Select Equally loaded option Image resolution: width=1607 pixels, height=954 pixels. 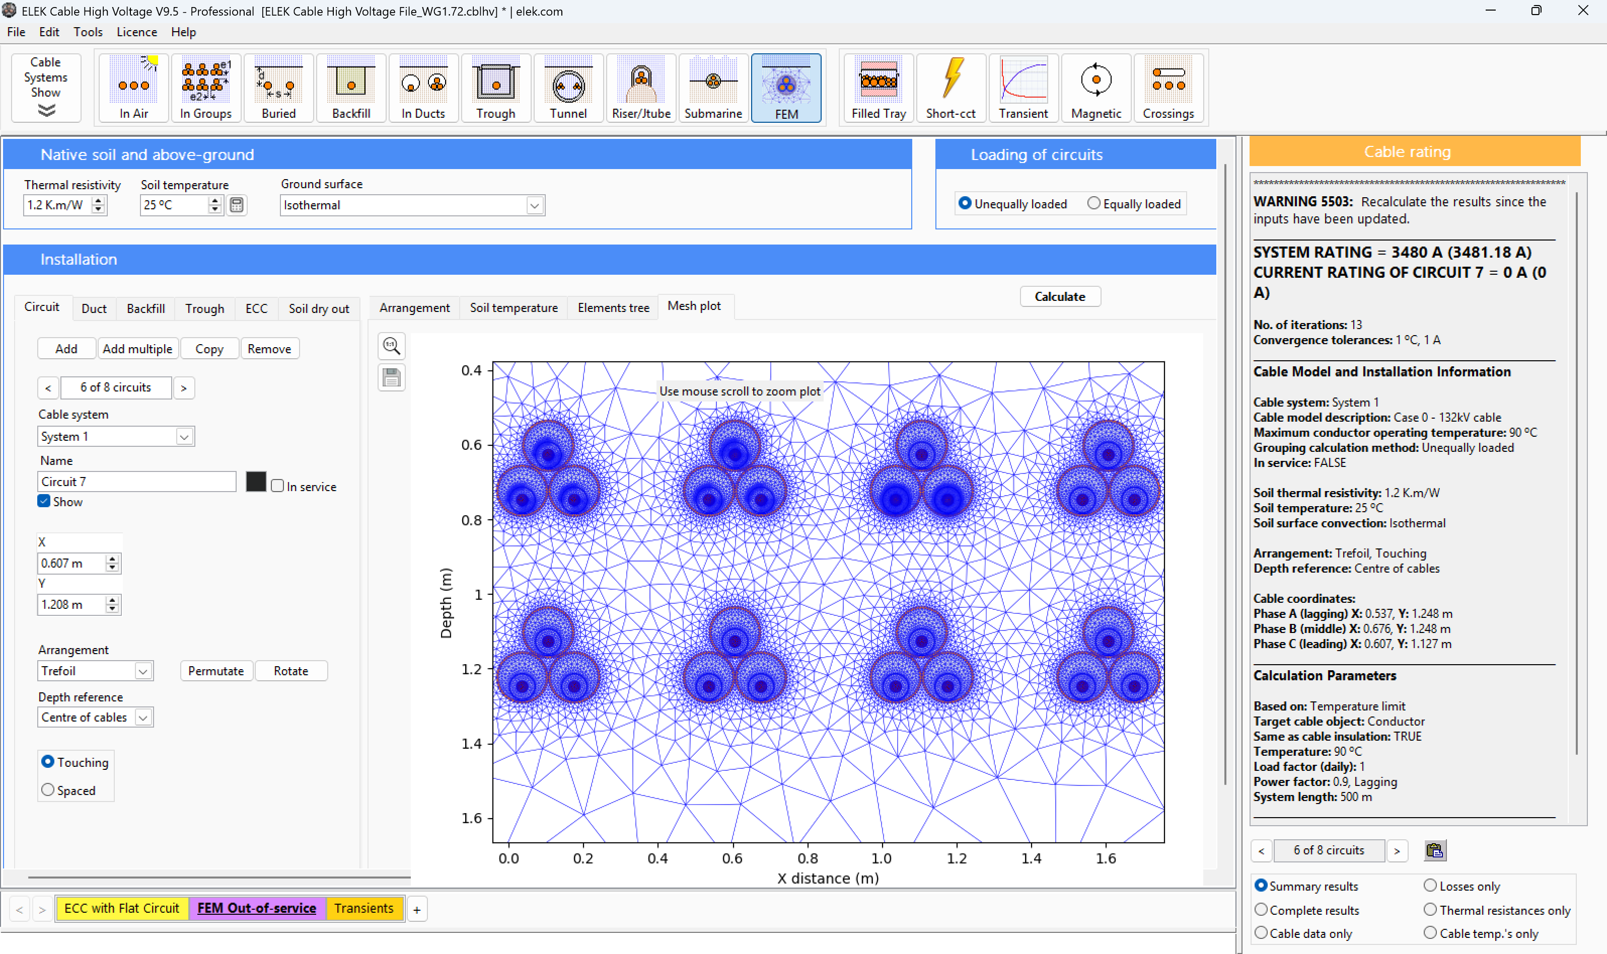pyautogui.click(x=1134, y=204)
